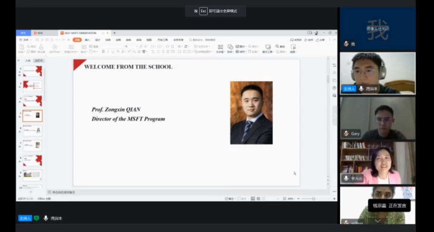Click the Italic formatting icon

click(108, 51)
